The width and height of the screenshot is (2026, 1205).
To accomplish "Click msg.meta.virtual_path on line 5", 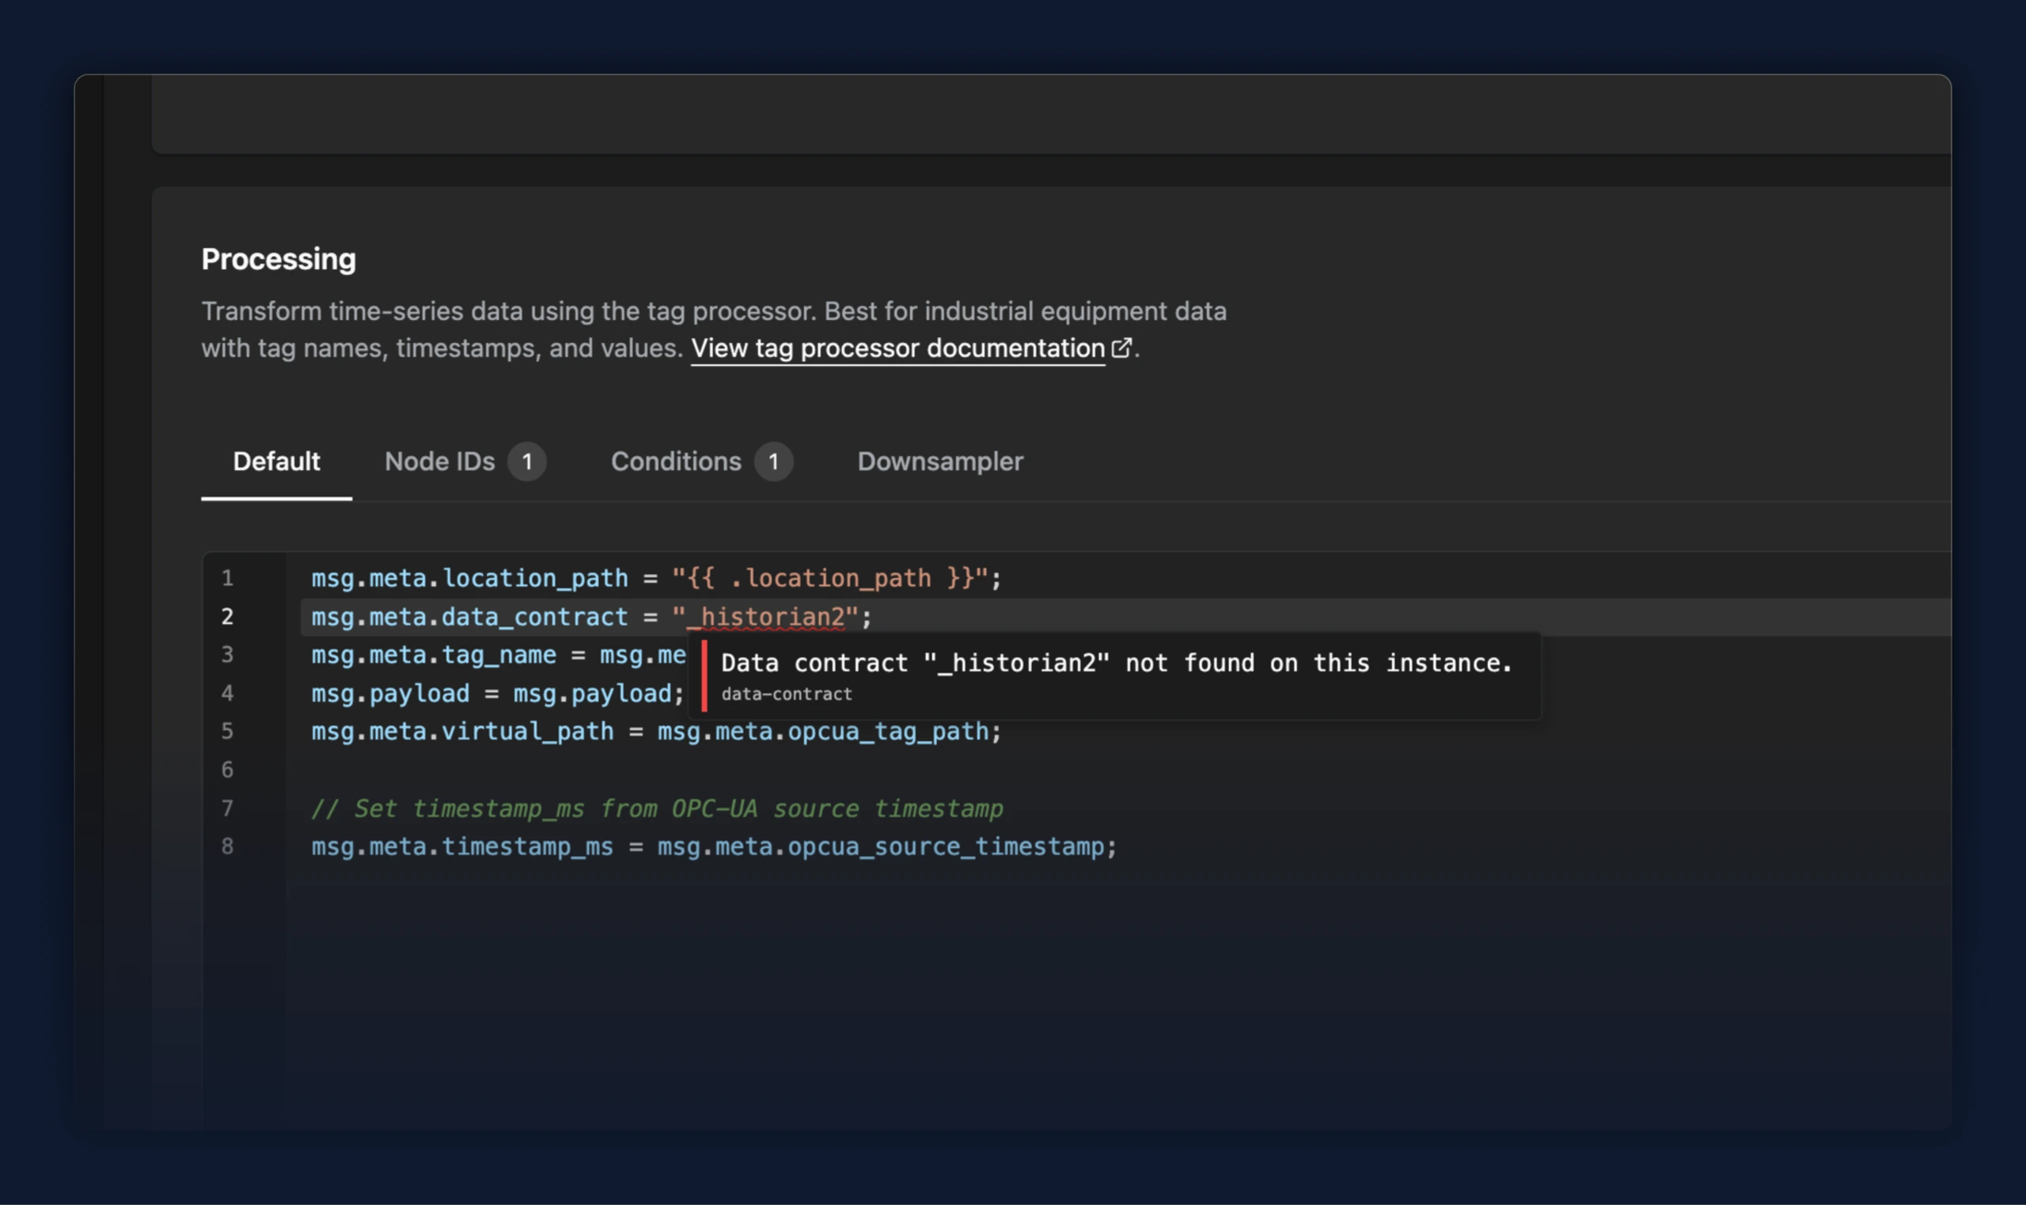I will coord(463,732).
